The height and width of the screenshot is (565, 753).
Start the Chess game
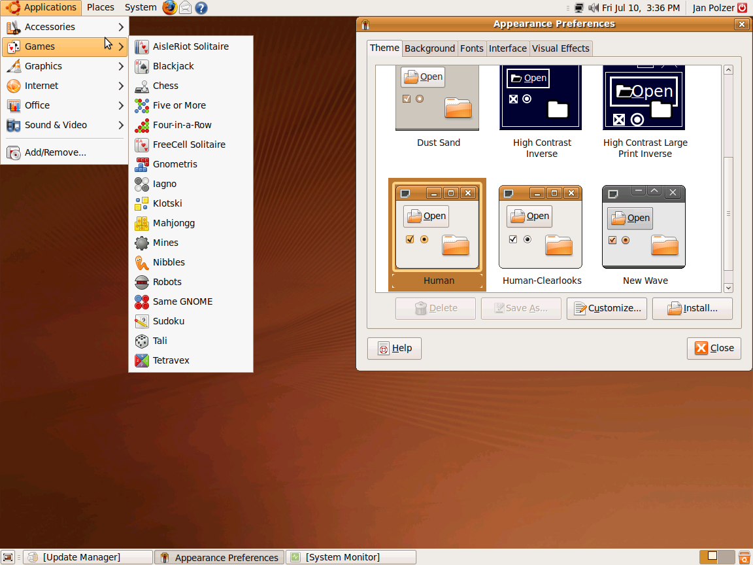pyautogui.click(x=191, y=86)
